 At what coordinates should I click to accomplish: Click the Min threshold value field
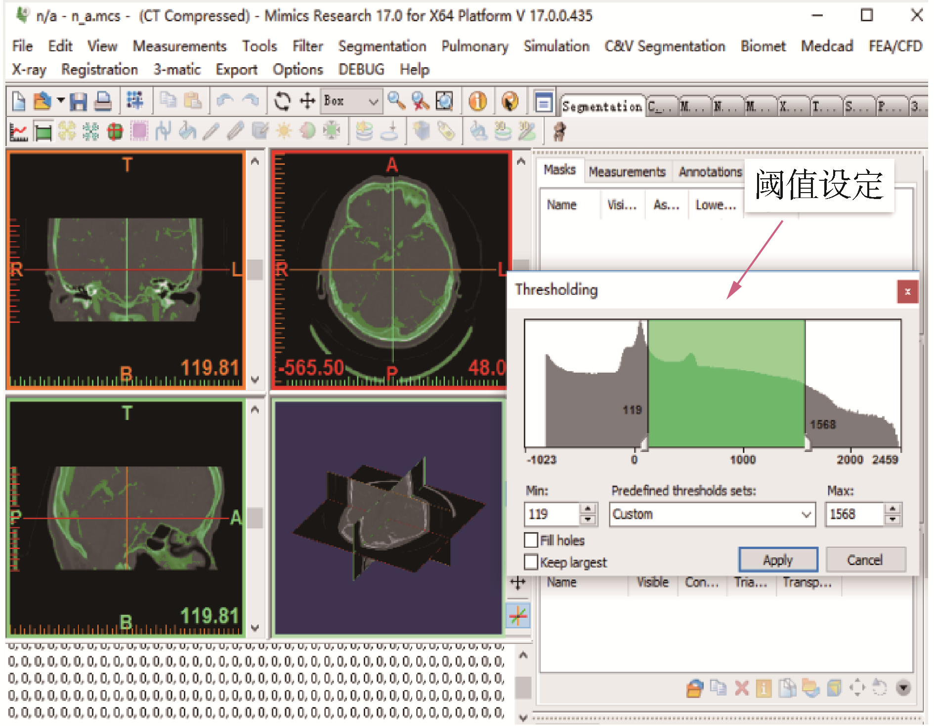tap(551, 515)
